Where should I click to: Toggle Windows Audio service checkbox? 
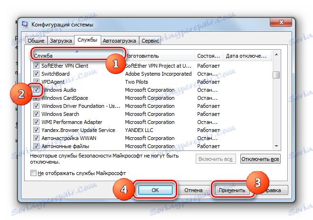(36, 90)
